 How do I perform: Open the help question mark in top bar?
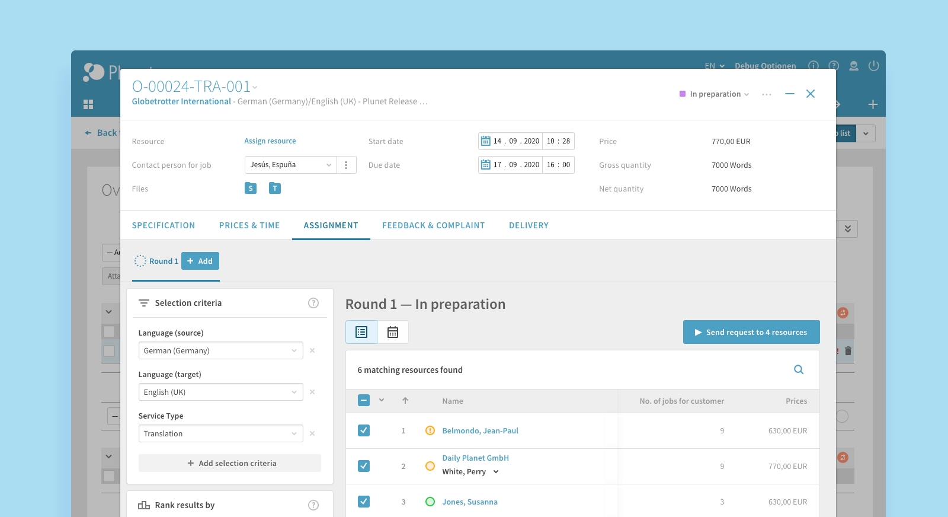coord(834,66)
